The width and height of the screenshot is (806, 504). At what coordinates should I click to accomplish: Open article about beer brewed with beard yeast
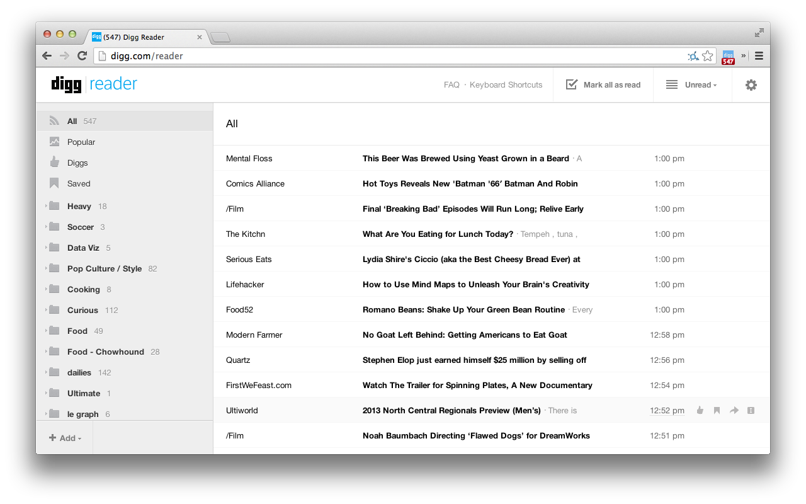[466, 159]
